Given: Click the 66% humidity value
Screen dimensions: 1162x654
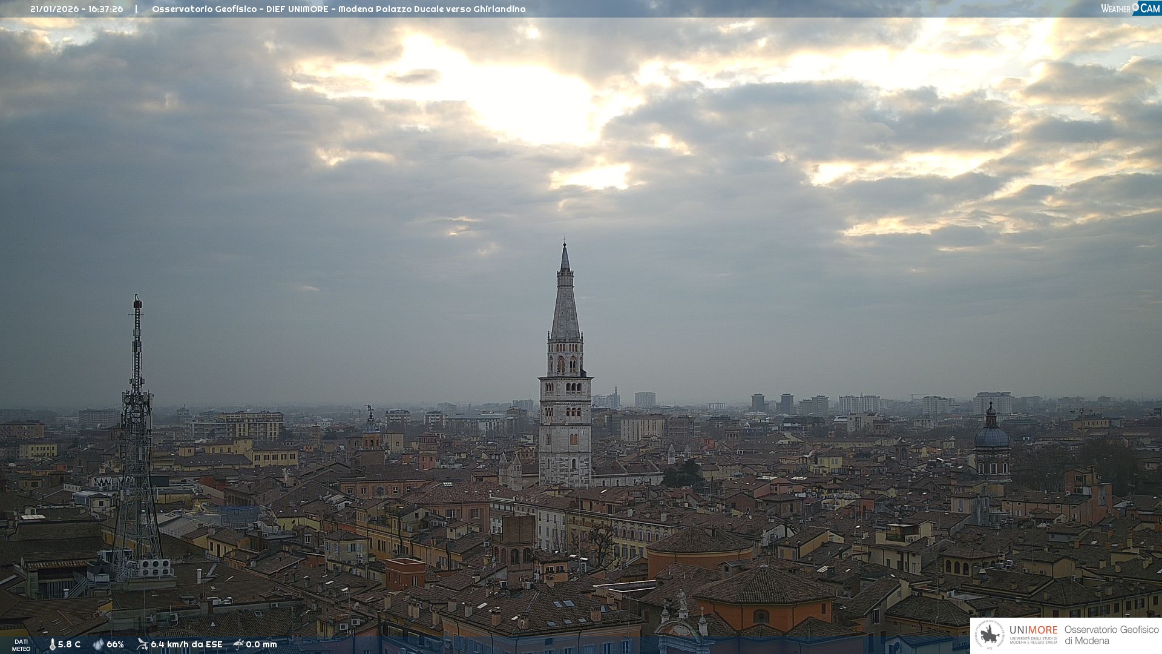Looking at the screenshot, I should pos(115,644).
